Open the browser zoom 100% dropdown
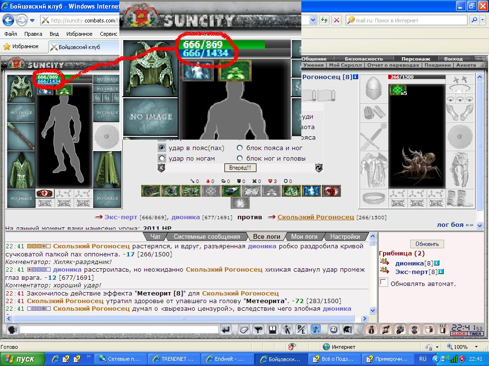Viewport: 489px width, 366px height. [x=476, y=347]
